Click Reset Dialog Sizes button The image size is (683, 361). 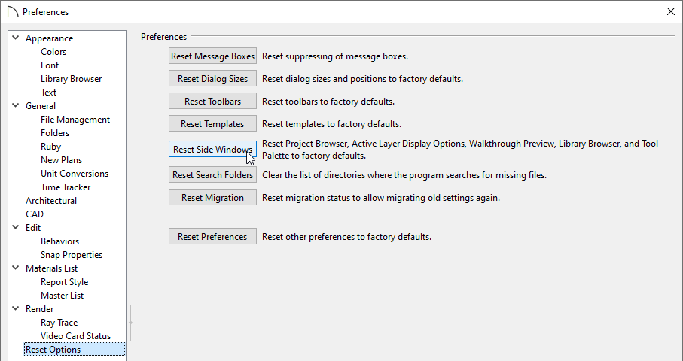point(212,79)
